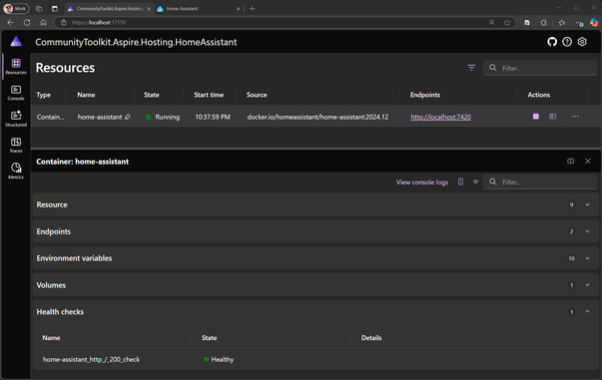Add page to favorites star icon
The height and width of the screenshot is (380, 602).
pyautogui.click(x=507, y=23)
